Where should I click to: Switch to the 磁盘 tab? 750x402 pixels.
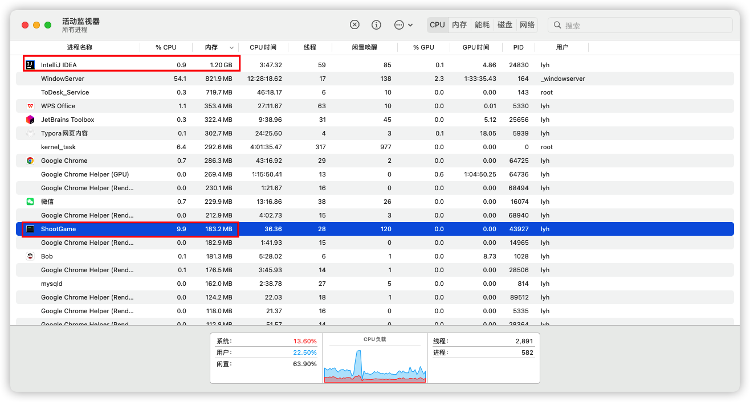click(x=505, y=25)
